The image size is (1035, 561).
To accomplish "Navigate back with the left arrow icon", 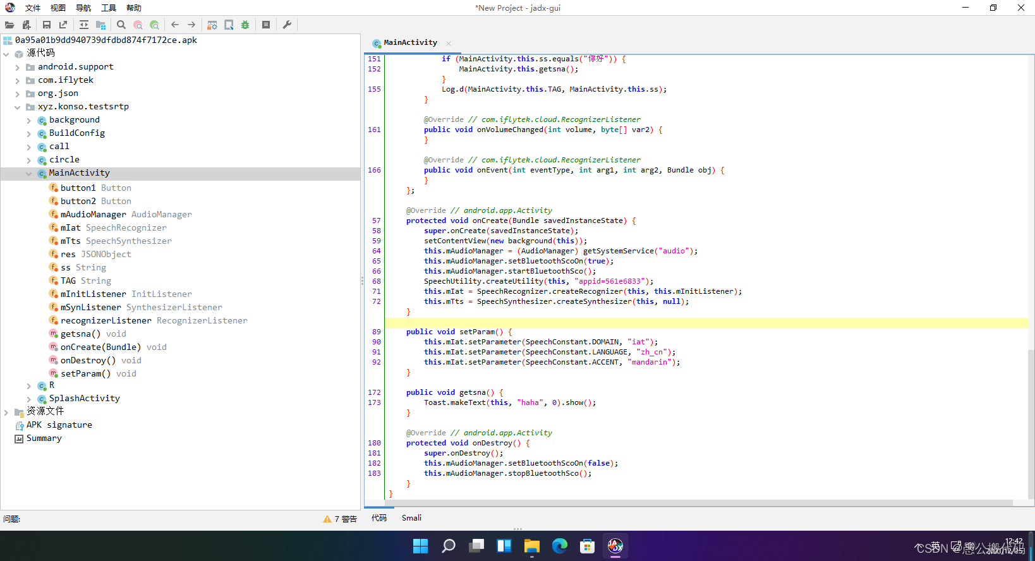I will click(x=175, y=25).
